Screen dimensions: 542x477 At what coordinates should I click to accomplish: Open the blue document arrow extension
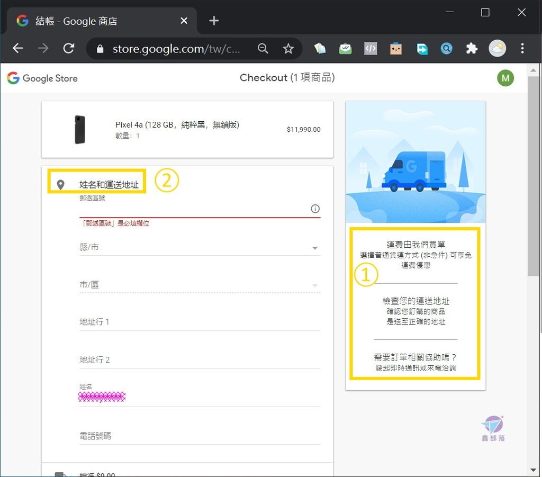coord(421,48)
